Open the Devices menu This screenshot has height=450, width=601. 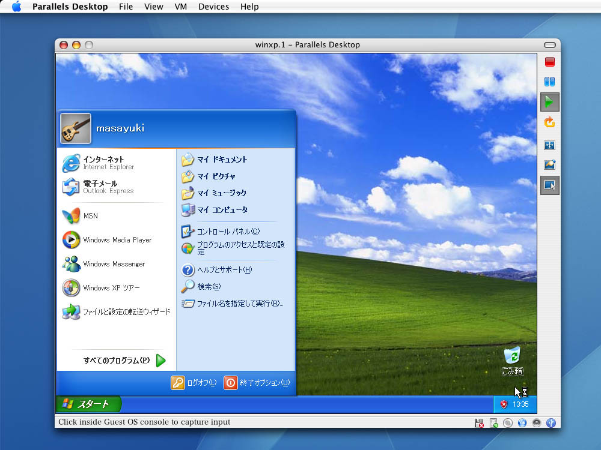[x=213, y=7]
